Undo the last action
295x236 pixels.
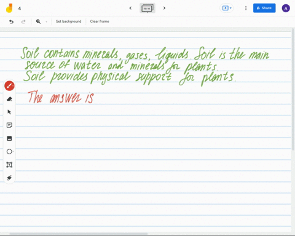(x=12, y=22)
